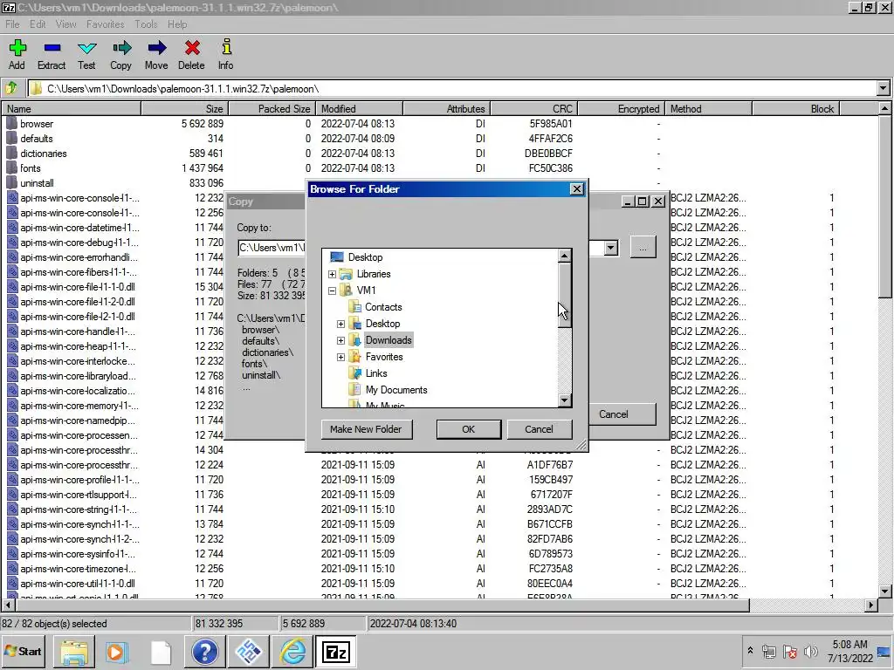Click the Extract toolbar icon

click(52, 48)
